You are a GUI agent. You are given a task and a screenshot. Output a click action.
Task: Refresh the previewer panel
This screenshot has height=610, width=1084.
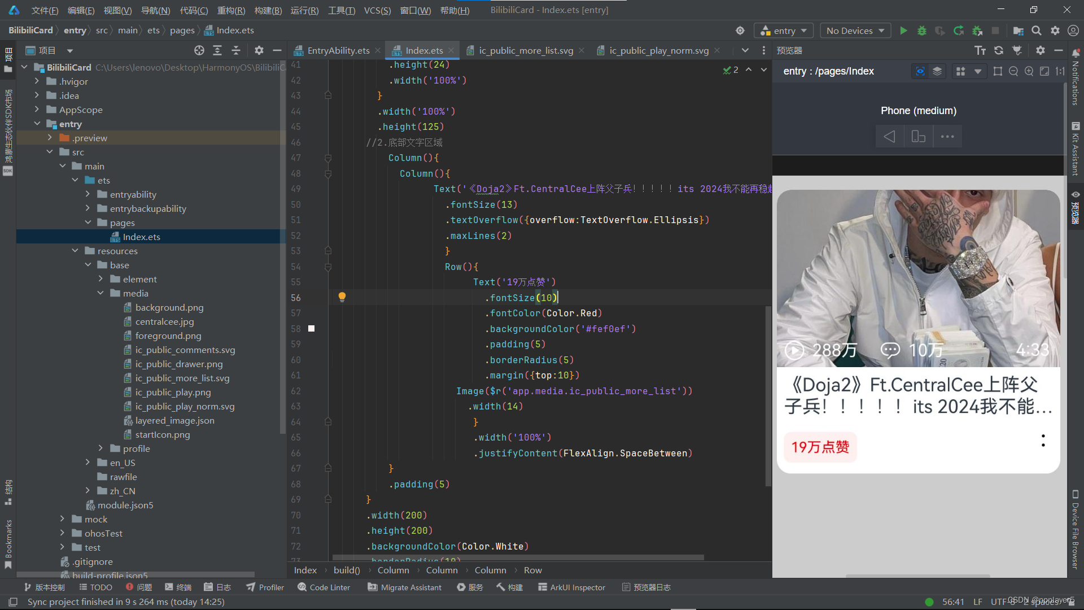(x=998, y=51)
